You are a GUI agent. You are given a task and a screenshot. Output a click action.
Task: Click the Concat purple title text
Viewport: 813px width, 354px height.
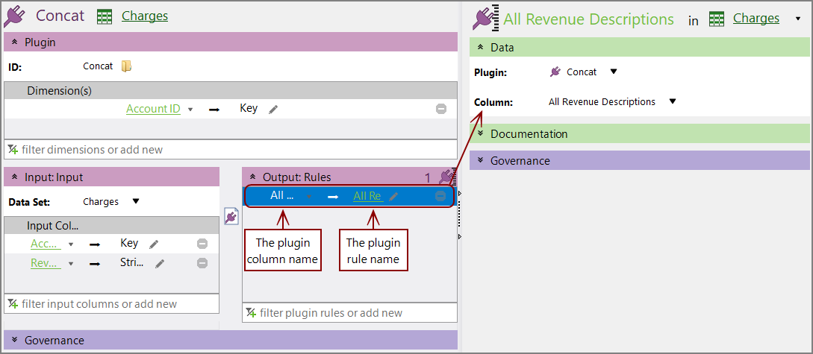[x=60, y=16]
